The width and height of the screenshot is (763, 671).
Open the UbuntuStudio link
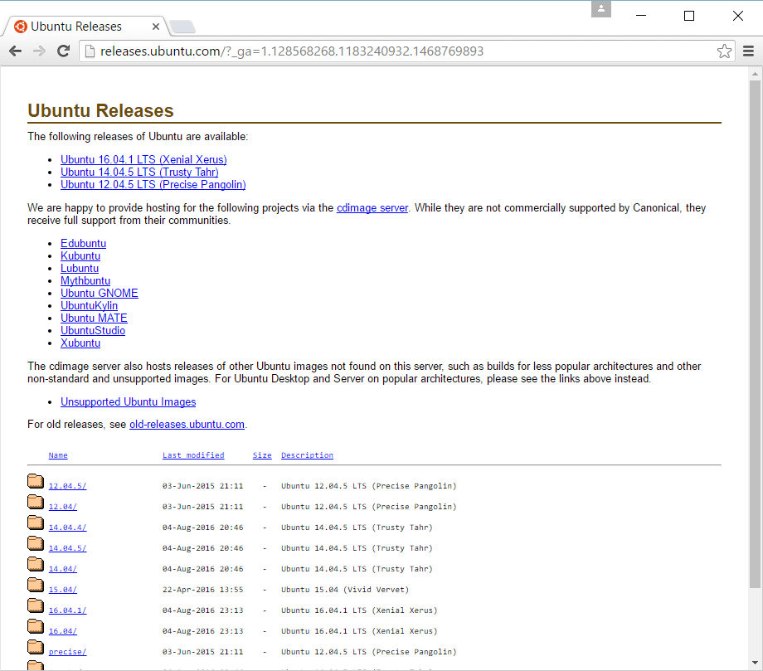tap(93, 330)
